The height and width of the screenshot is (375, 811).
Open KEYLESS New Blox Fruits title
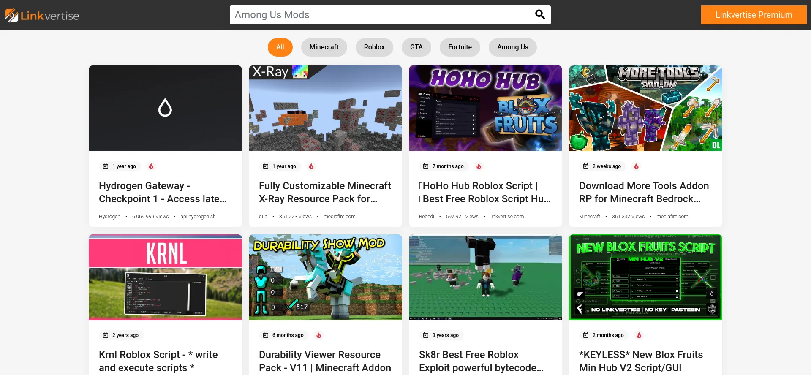(641, 361)
